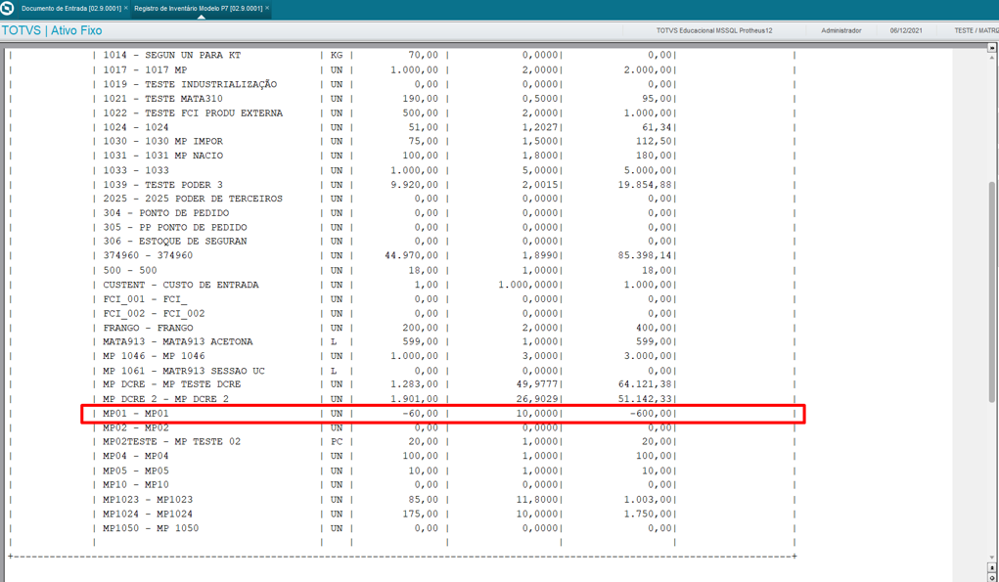Select MP DCRE - MP TESTE DCRE

172,384
